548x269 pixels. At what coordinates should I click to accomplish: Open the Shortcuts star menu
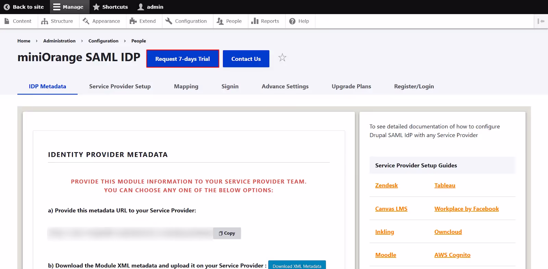(x=111, y=7)
